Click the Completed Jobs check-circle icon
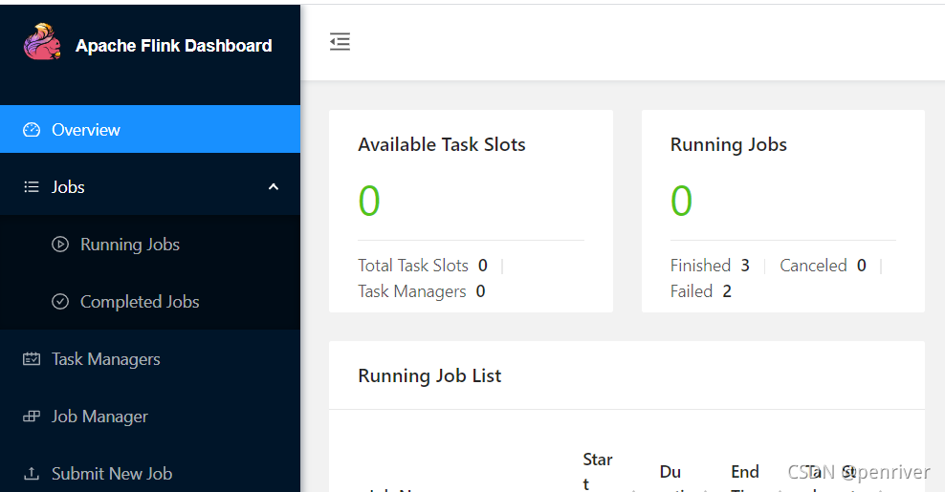945x492 pixels. 60,301
